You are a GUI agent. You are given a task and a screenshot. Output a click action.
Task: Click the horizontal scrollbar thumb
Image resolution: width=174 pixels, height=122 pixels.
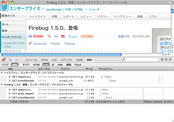point(61,54)
